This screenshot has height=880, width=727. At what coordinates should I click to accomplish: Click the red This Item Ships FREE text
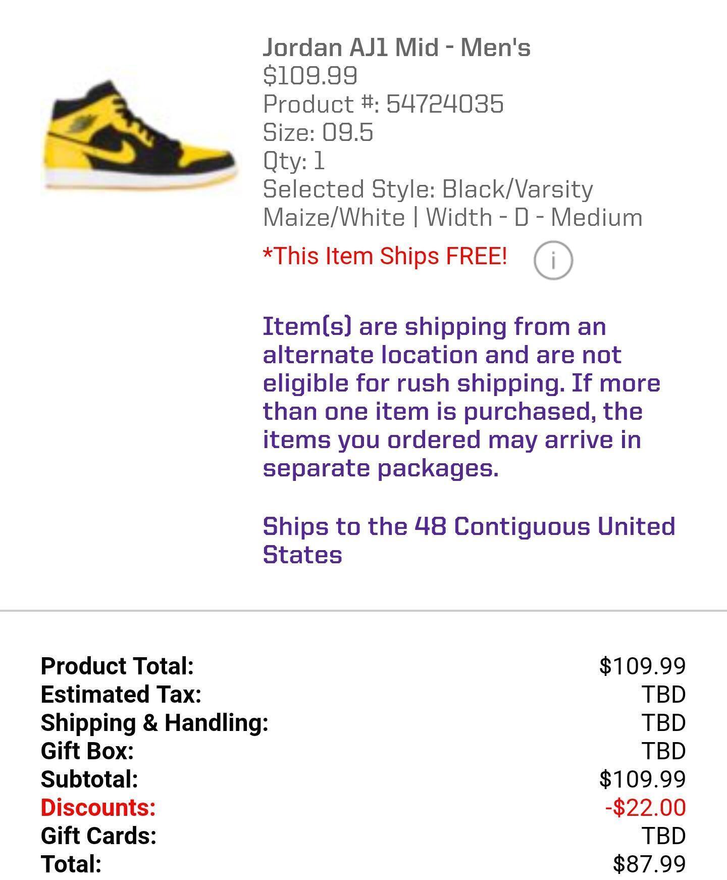pos(385,256)
